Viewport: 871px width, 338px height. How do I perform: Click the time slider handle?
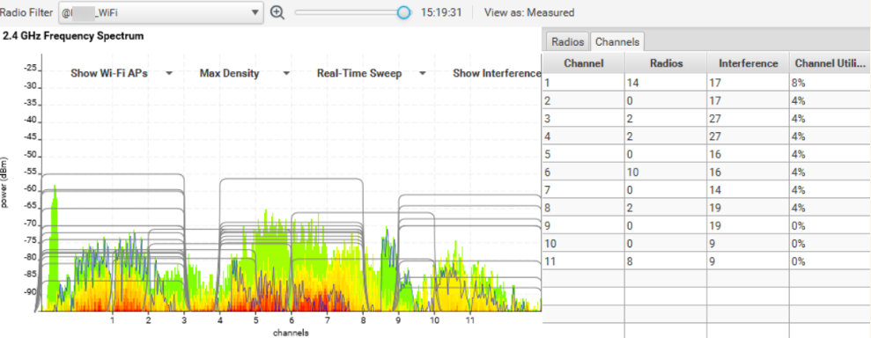click(404, 12)
